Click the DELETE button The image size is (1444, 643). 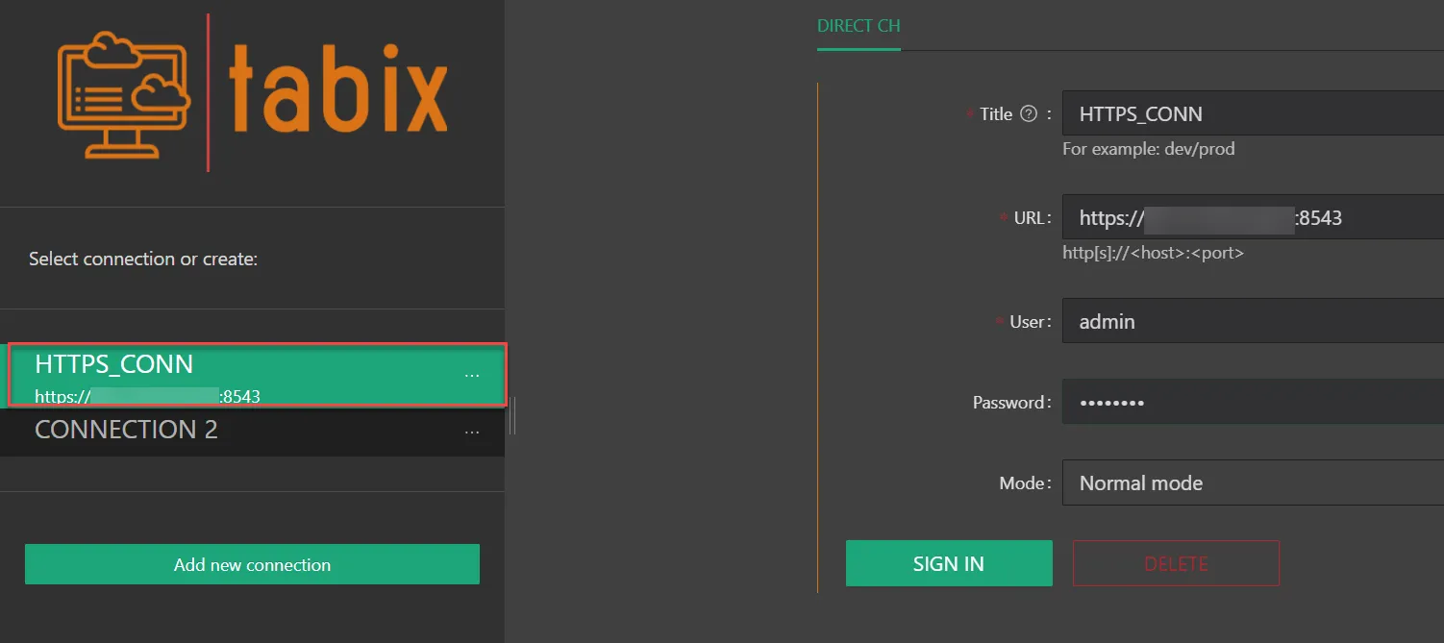[1176, 563]
